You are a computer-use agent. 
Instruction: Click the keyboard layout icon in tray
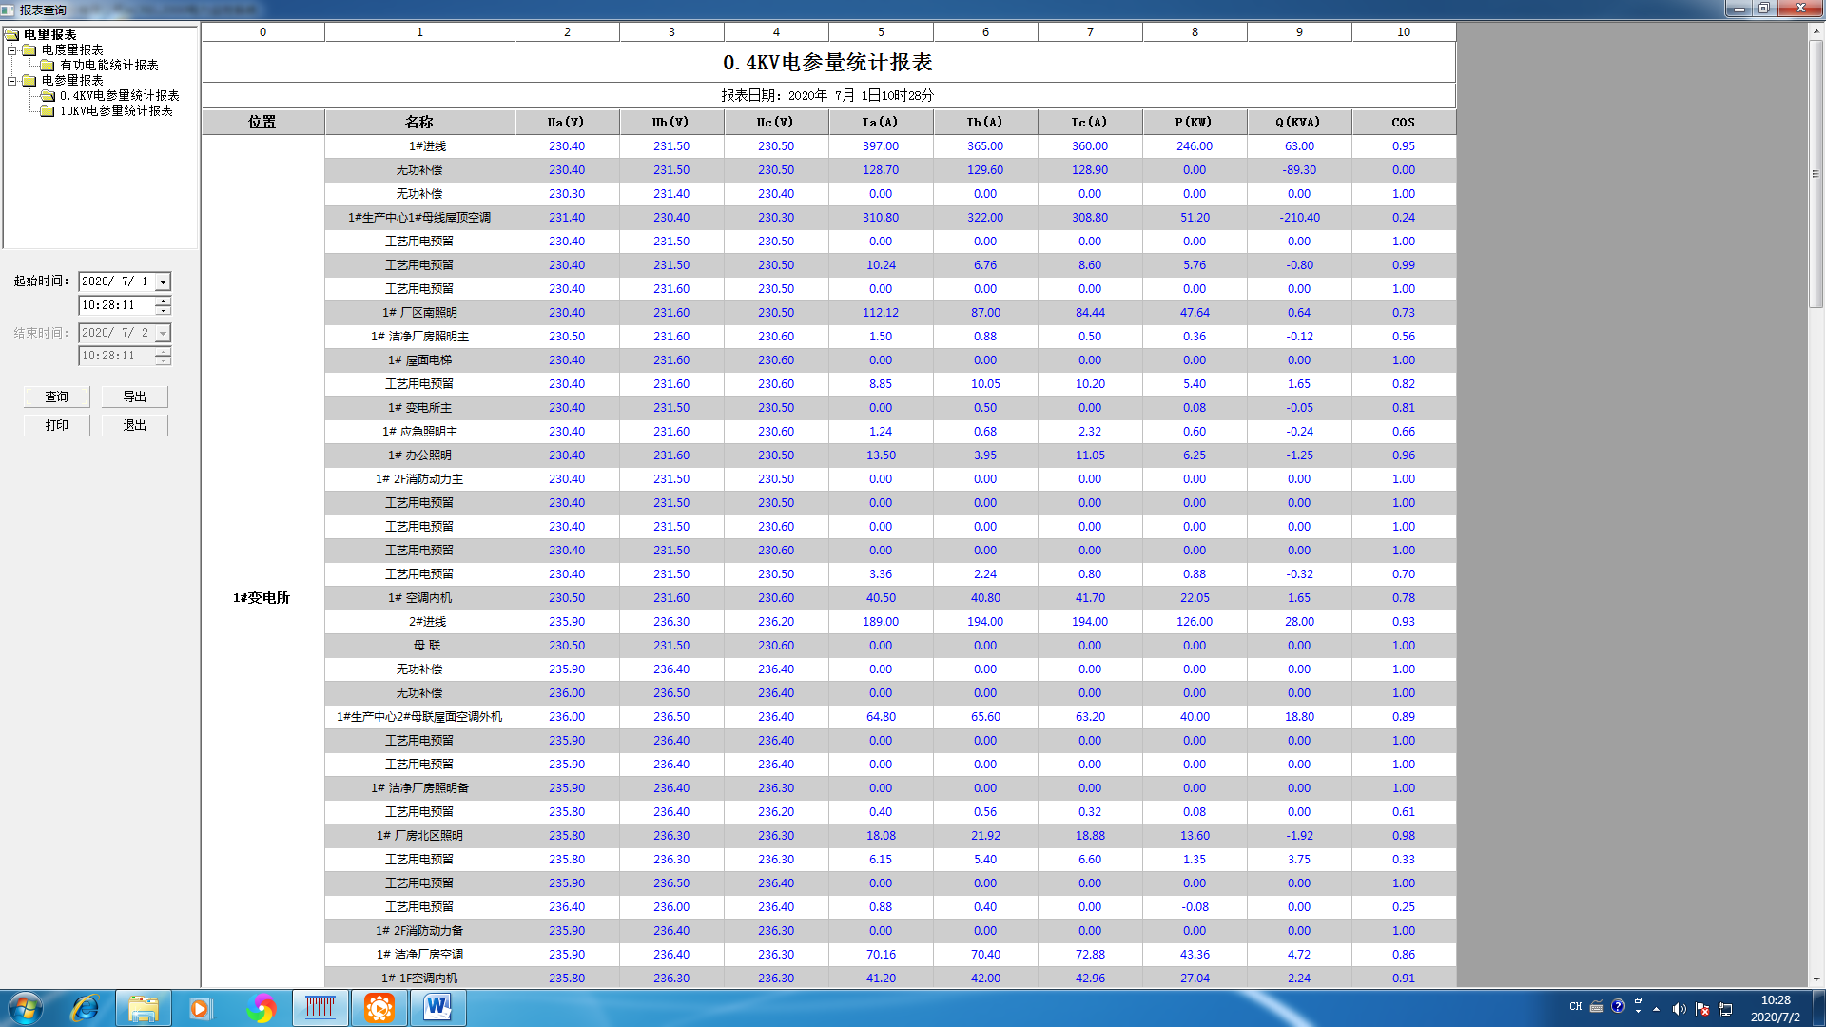(x=1597, y=1007)
